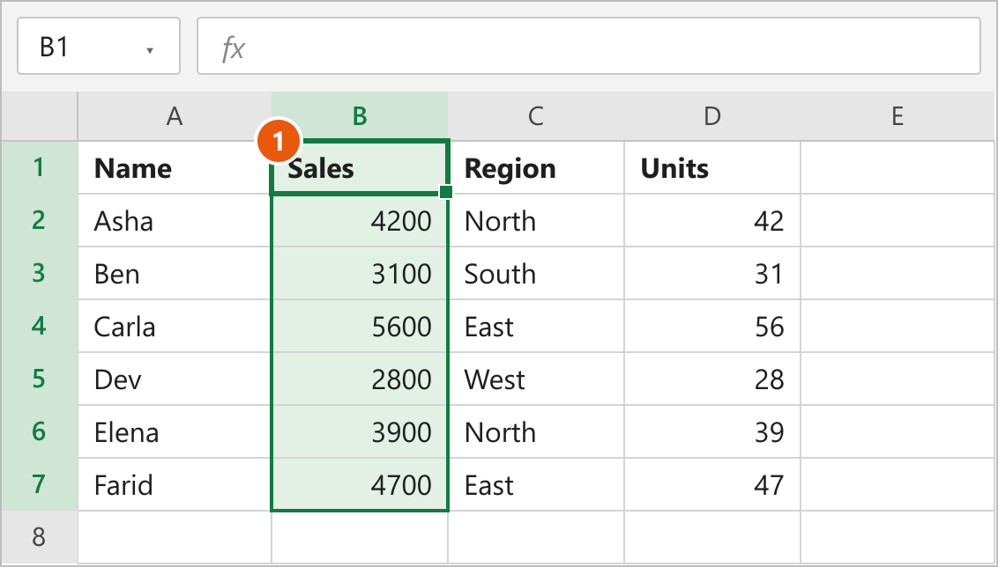Select the cell containing Farid
This screenshot has height=567, width=998.
coord(175,483)
